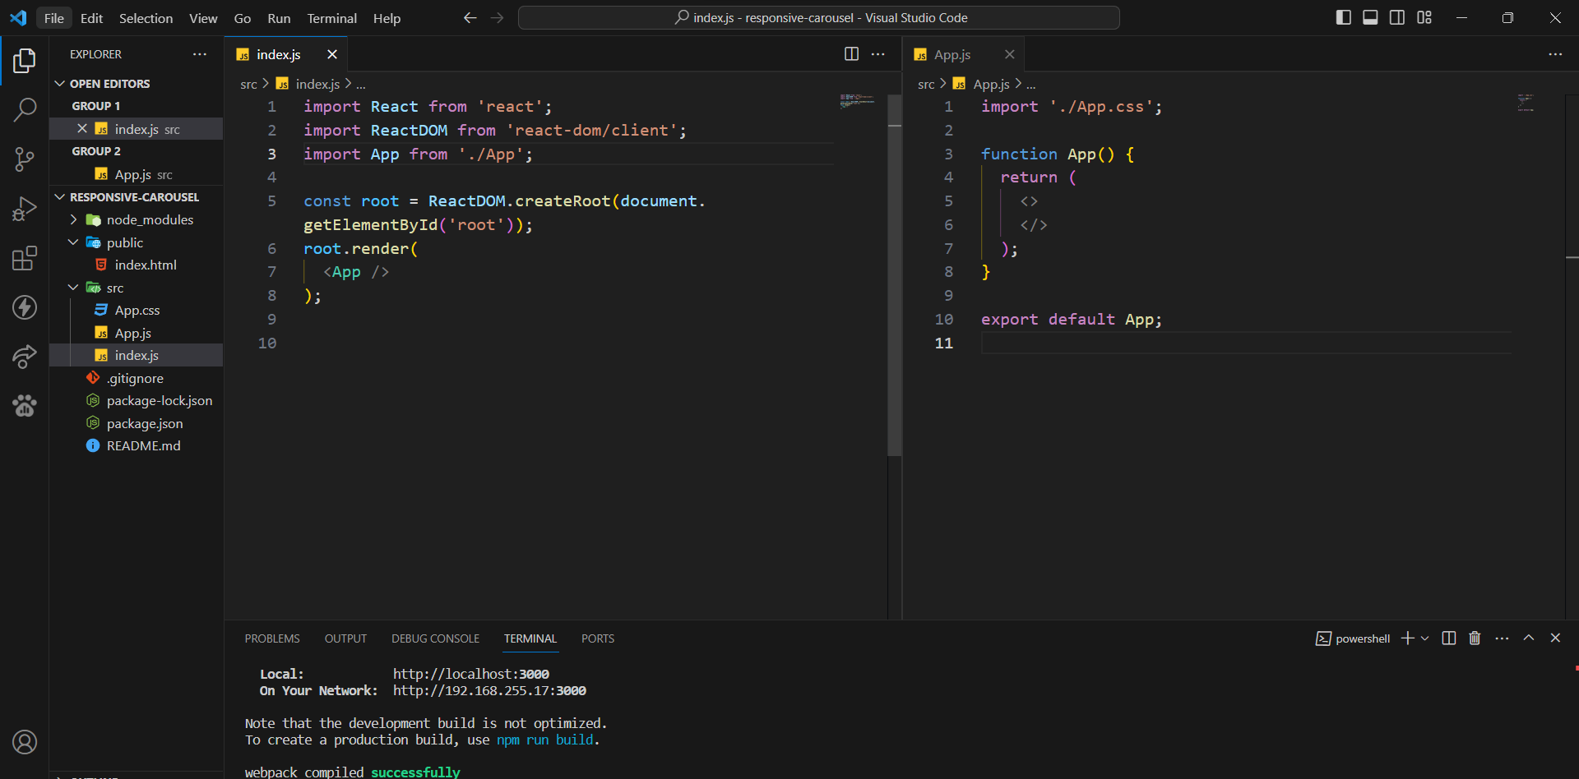Split the index.js editor right
This screenshot has height=779, width=1579.
pos(851,54)
